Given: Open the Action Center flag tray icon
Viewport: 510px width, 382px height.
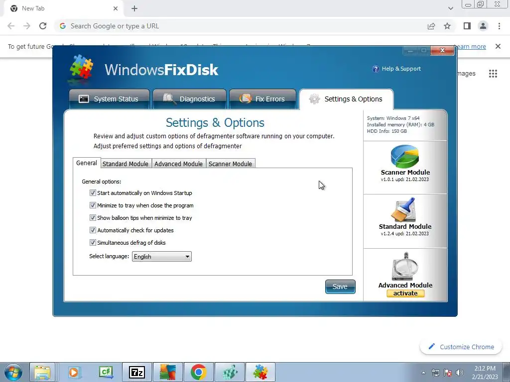Looking at the screenshot, I should 448,373.
